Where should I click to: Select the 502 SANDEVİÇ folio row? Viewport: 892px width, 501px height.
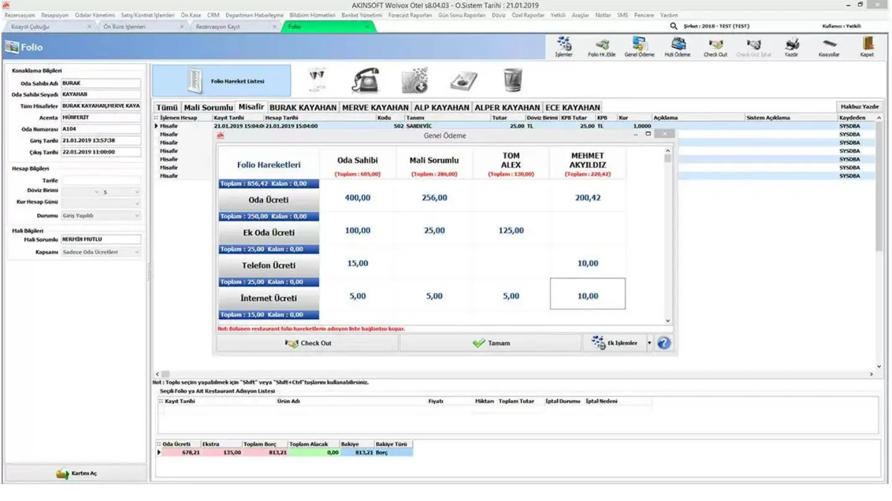514,126
